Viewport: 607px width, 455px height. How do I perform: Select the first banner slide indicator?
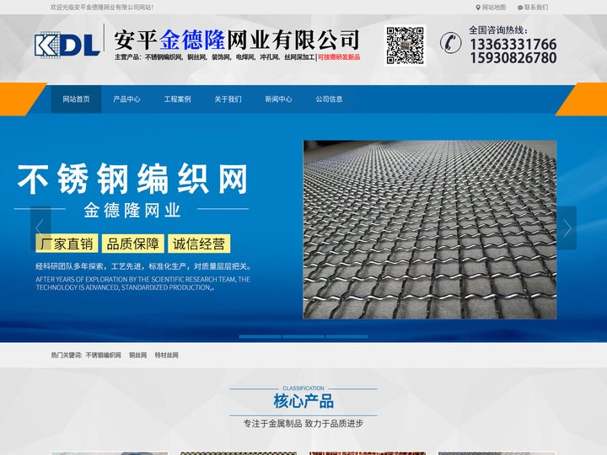[x=261, y=336]
